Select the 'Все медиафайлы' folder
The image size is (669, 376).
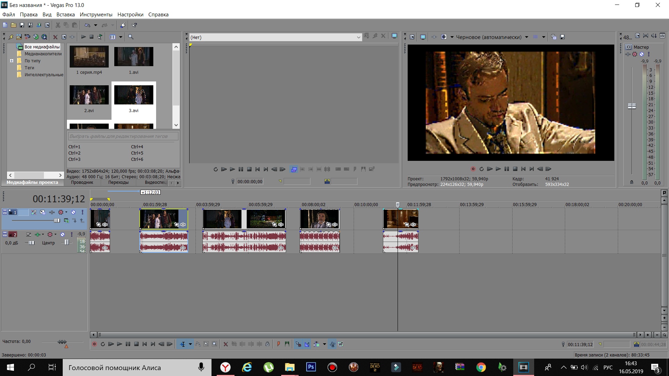(x=42, y=47)
